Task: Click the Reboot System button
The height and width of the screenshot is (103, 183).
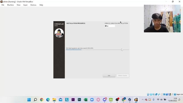Action: 123,76
